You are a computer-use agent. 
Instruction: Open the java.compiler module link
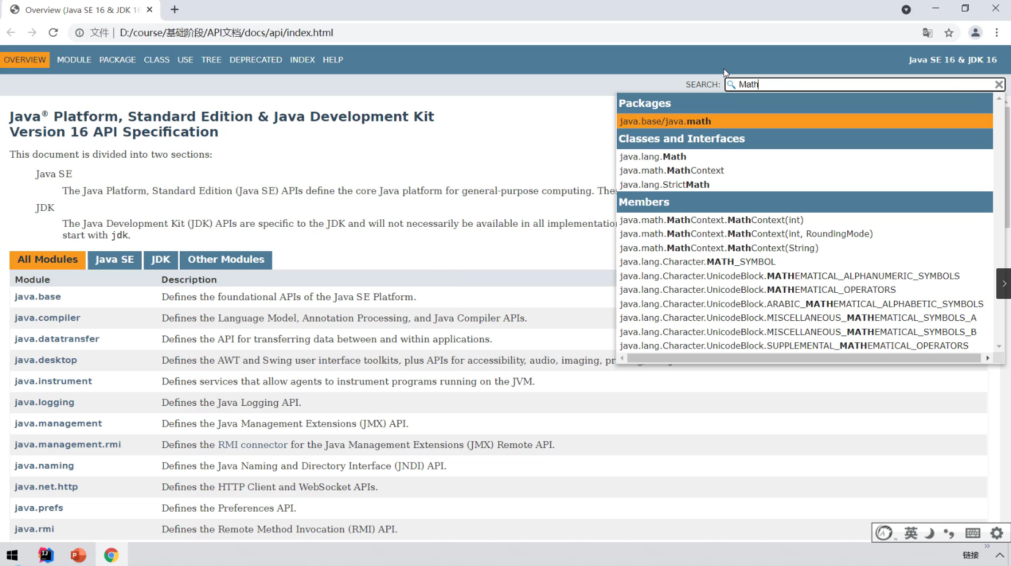(48, 318)
